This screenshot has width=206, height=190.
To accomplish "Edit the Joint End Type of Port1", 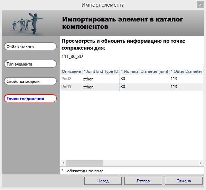I will 101,87.
